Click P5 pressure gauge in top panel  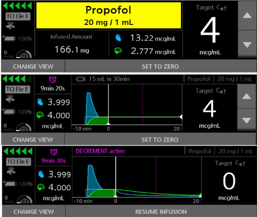pos(24,54)
